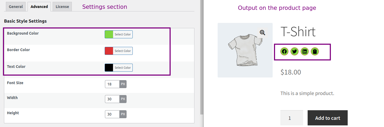
Task: Click the Twitter share icon
Action: click(x=295, y=51)
